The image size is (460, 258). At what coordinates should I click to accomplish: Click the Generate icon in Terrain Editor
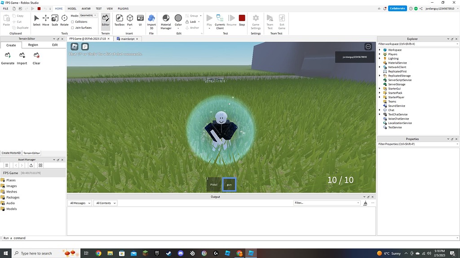click(x=7, y=56)
